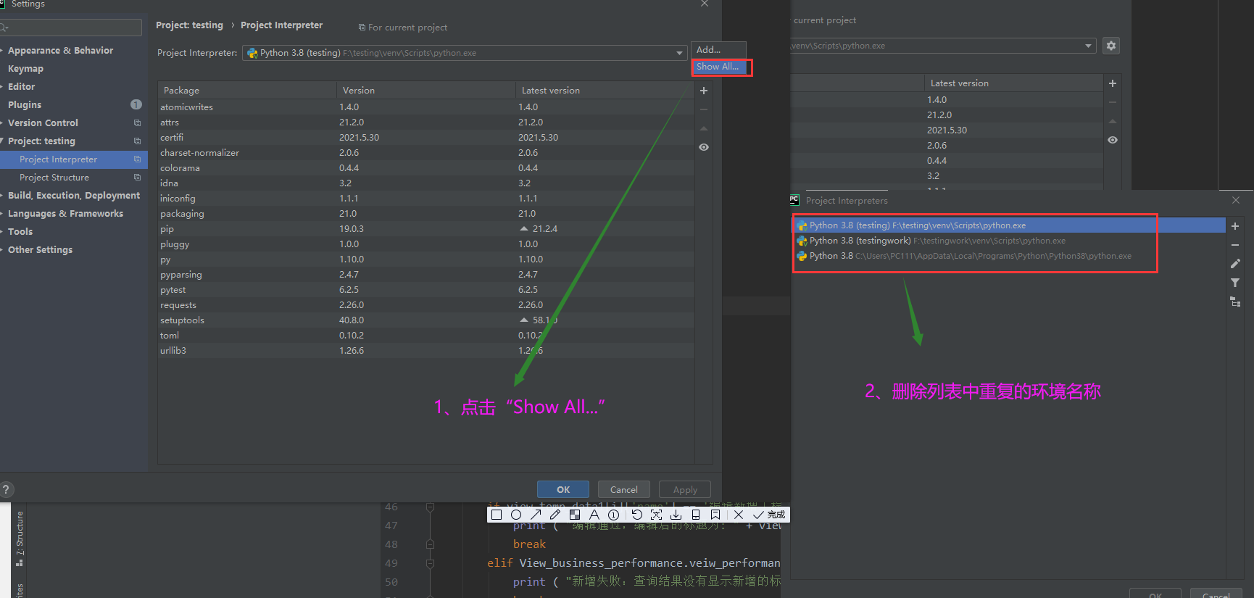Sort by the Package column header
Screen dimensions: 1254x598
click(x=247, y=91)
